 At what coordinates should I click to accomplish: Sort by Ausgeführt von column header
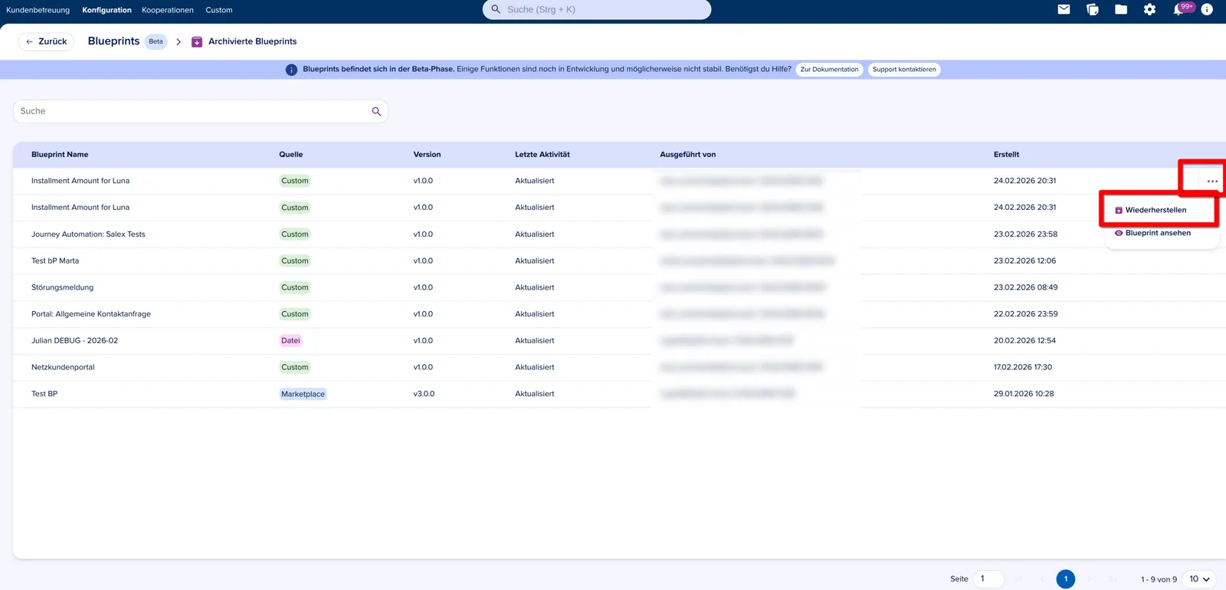coord(688,155)
